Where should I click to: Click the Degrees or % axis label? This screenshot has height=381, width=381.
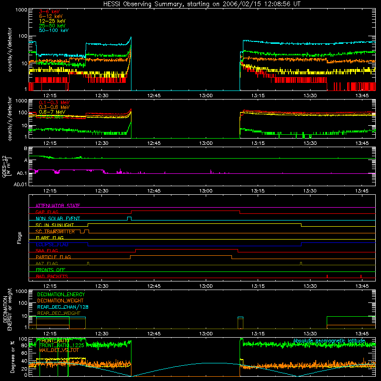coord(12,357)
